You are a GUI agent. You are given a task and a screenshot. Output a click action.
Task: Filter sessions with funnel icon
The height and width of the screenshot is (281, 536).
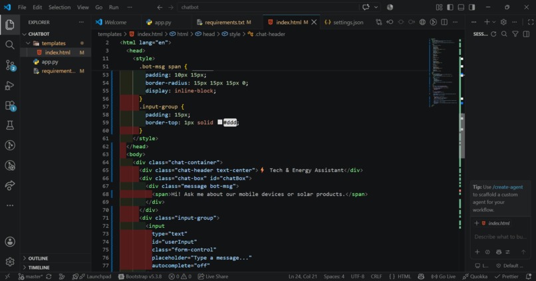(515, 34)
